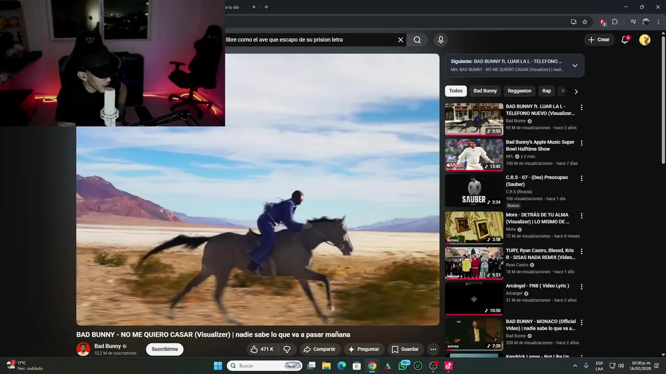Open Chrome media controls icon
Image resolution: width=666 pixels, height=374 pixels.
pyautogui.click(x=633, y=22)
